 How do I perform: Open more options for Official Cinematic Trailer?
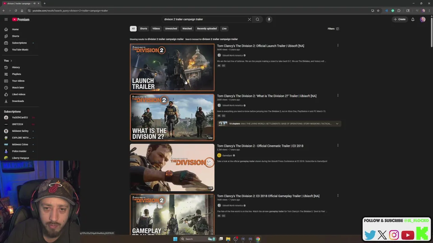point(338,145)
